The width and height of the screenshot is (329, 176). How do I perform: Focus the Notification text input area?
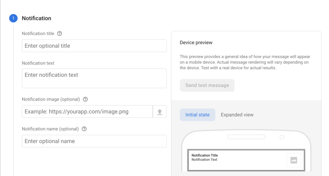(94, 79)
